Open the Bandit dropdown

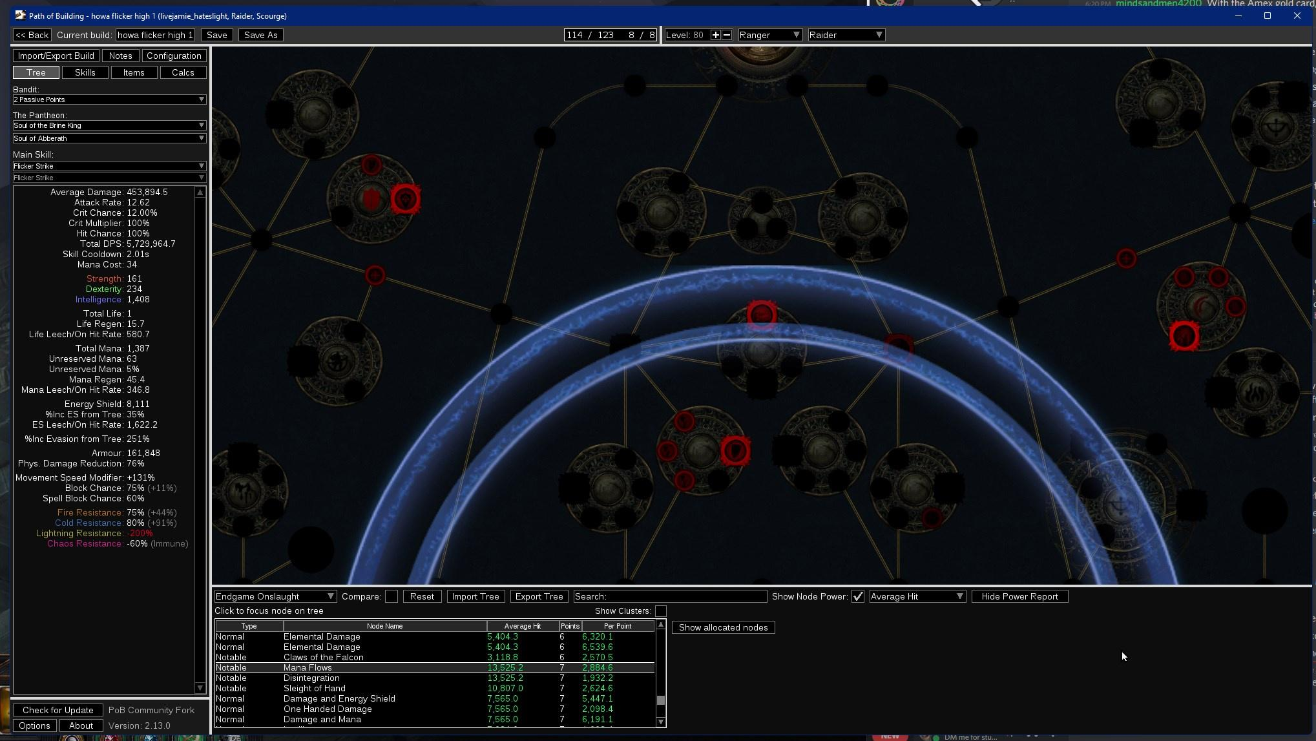point(109,99)
